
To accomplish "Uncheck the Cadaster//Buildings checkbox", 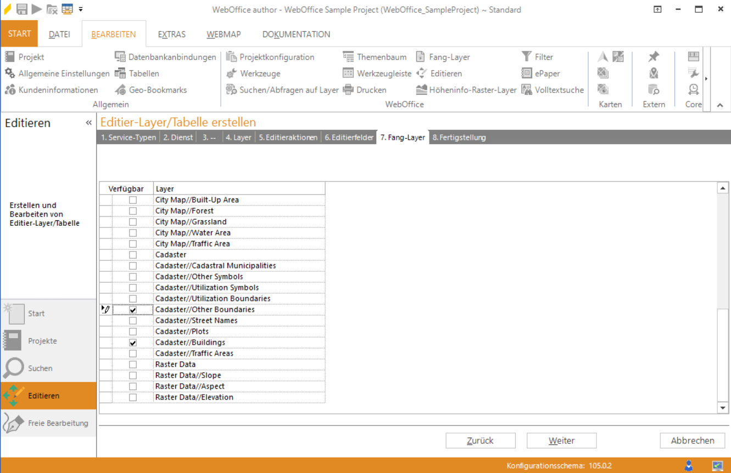I will [133, 343].
